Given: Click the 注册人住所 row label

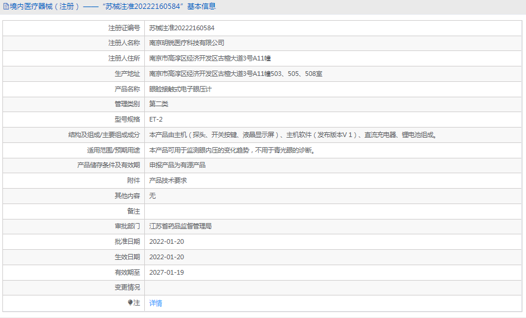Looking at the screenshot, I should (x=124, y=58).
